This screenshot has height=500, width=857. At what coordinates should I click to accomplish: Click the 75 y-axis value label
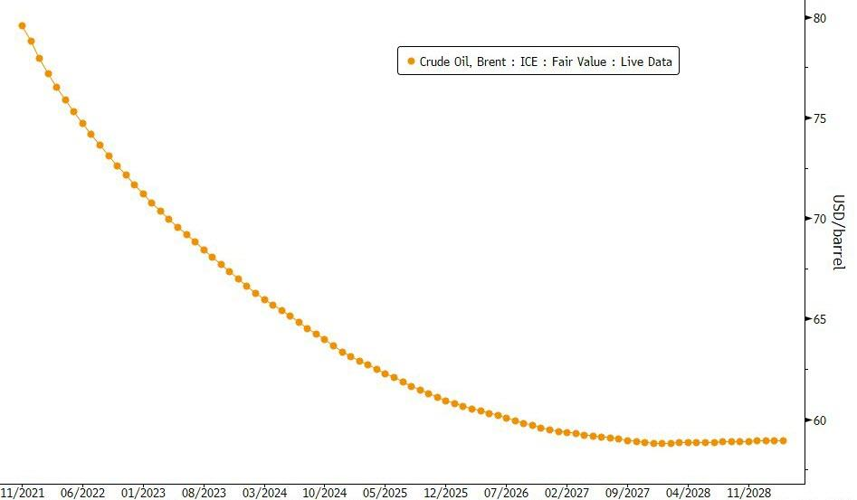pos(819,118)
